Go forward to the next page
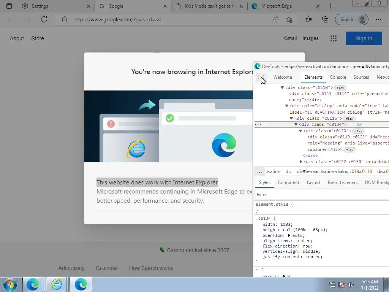This screenshot has width=389, height=292. (x=27, y=19)
